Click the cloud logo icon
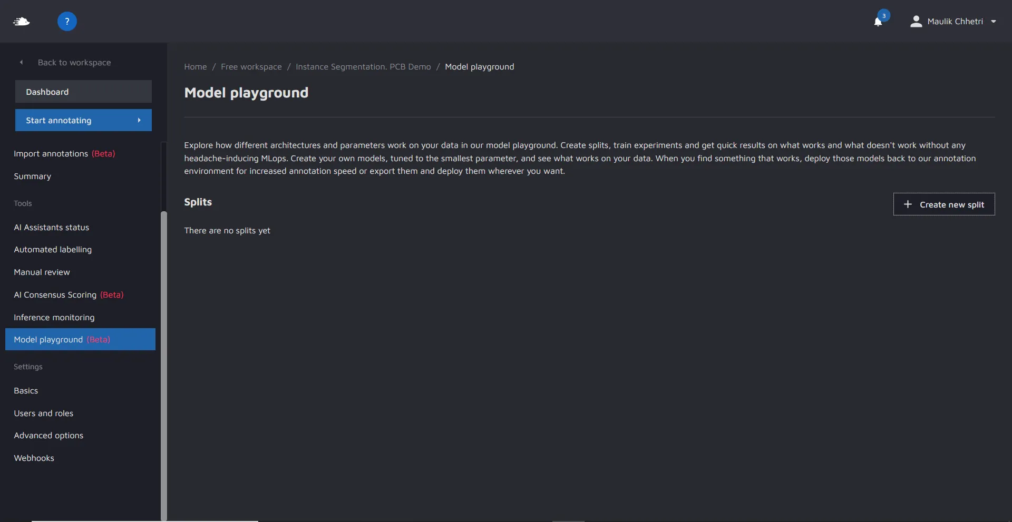 (x=21, y=22)
